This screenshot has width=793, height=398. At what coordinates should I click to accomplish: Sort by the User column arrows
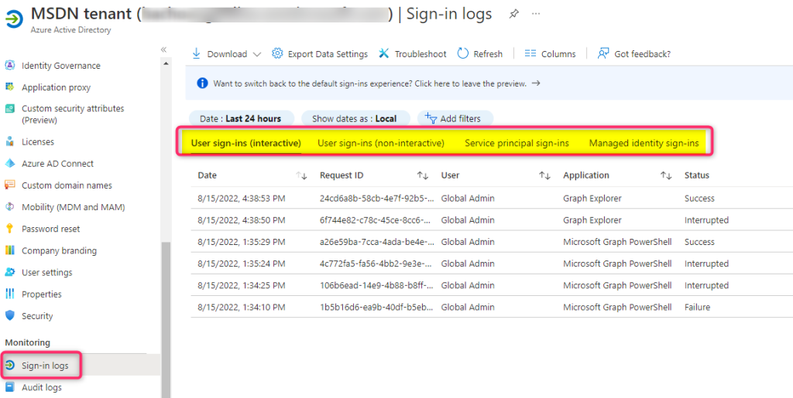(x=544, y=175)
